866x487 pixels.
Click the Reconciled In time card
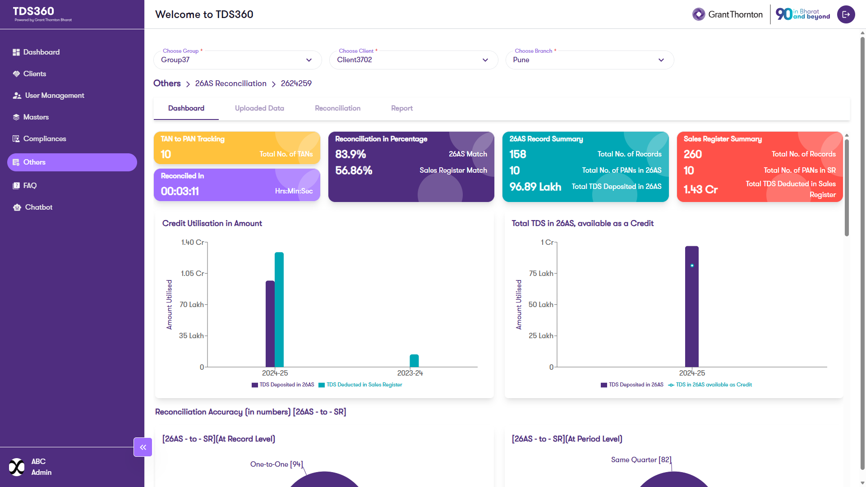point(237,185)
